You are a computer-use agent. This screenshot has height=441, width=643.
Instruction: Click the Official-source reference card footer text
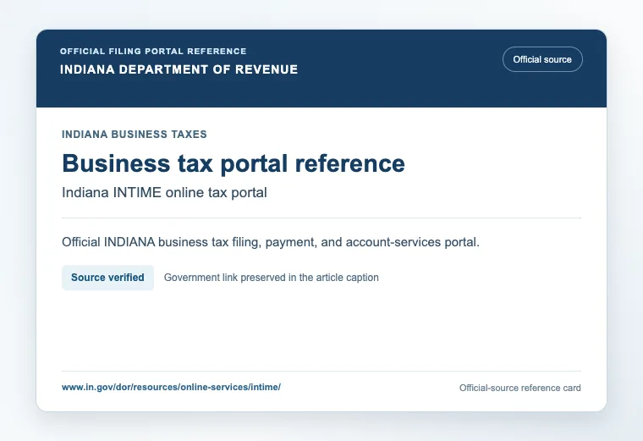(x=520, y=388)
